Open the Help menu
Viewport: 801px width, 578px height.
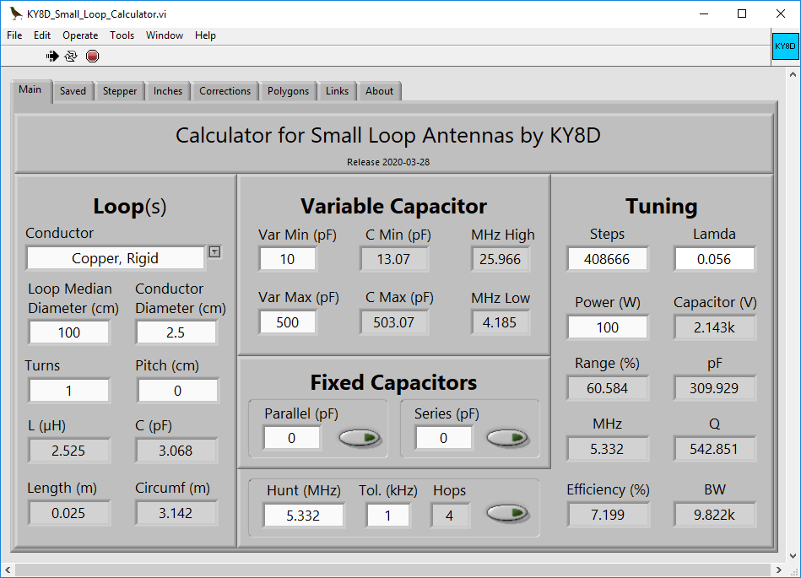tap(205, 35)
